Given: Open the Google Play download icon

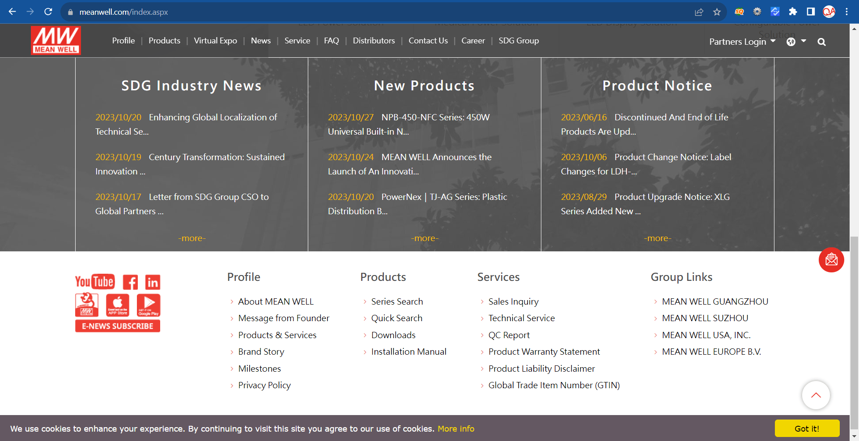Looking at the screenshot, I should [149, 305].
